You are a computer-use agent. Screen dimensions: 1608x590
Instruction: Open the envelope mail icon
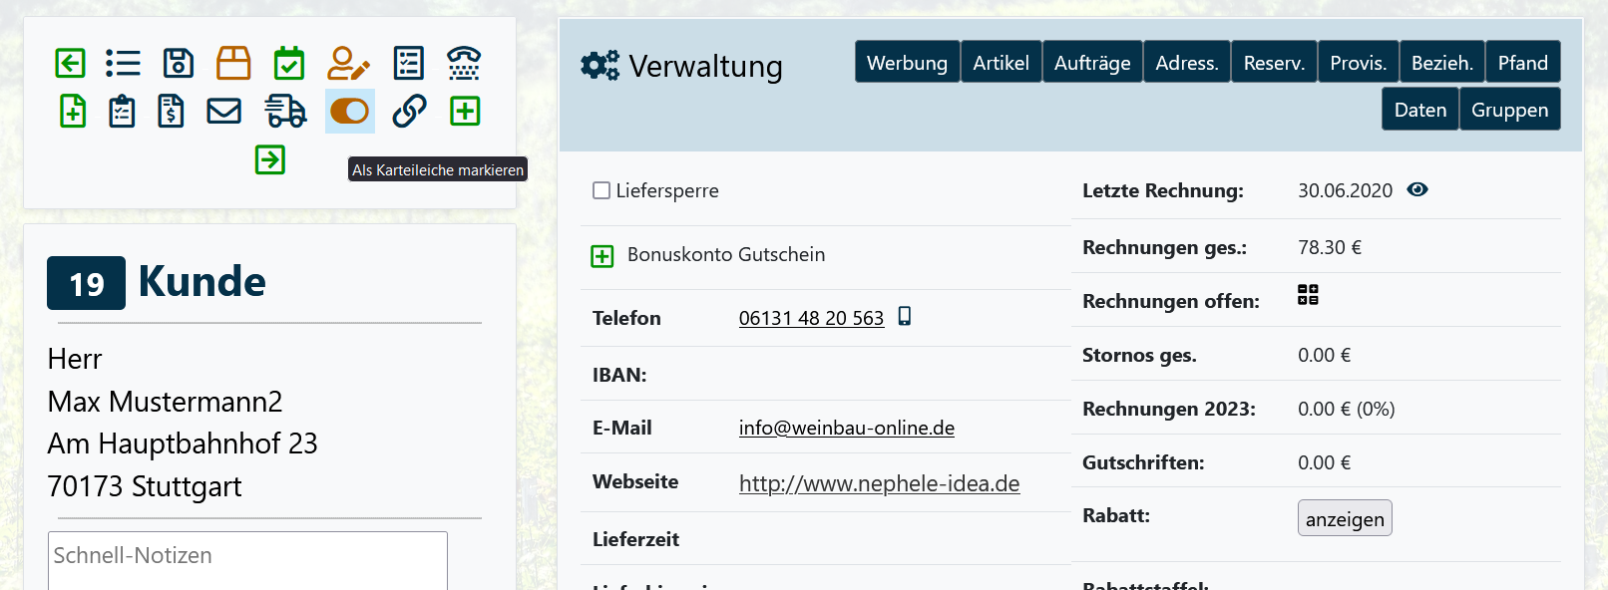[223, 112]
